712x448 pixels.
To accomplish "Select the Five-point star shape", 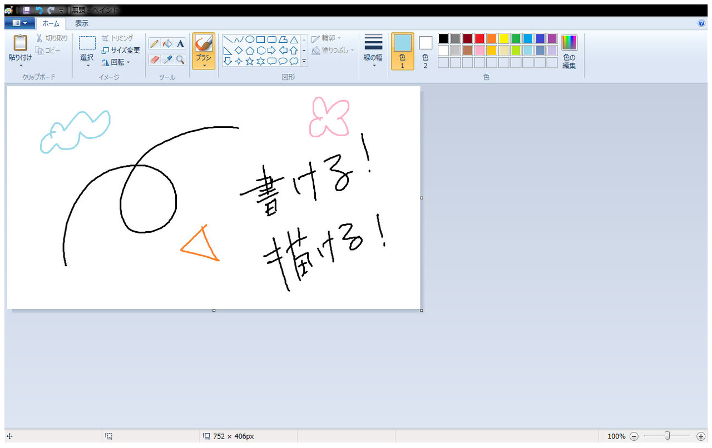I will (x=250, y=61).
